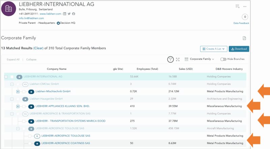Click star badge of Liebherr-Hausgeräte GmbH

click(25, 99)
